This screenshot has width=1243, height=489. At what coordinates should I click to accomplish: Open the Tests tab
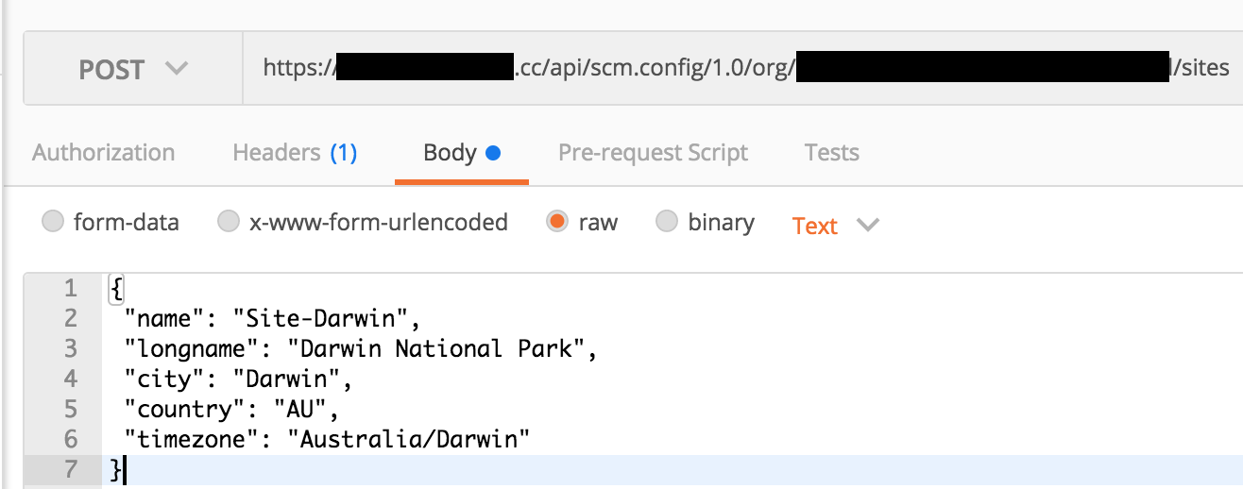pyautogui.click(x=831, y=153)
